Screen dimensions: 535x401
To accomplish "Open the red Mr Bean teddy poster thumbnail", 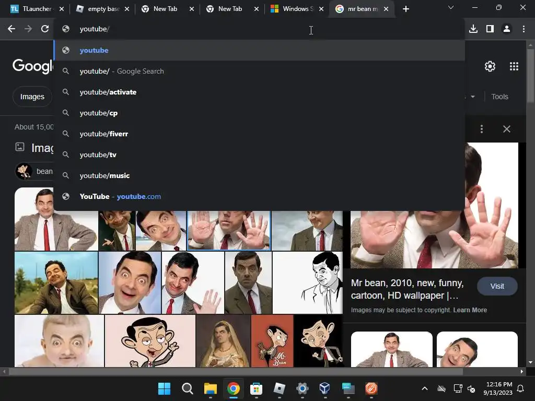I will (272, 340).
